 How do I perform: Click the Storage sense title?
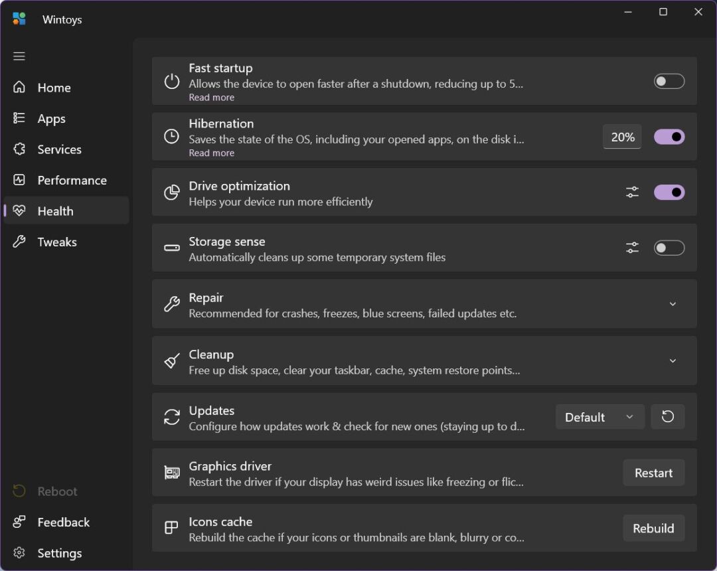(227, 241)
